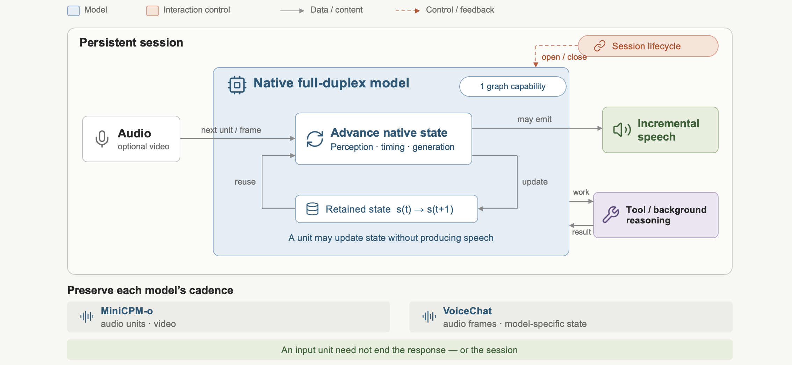This screenshot has height=365, width=792.
Task: Click the 'may emit' arrow label
Action: pos(534,119)
